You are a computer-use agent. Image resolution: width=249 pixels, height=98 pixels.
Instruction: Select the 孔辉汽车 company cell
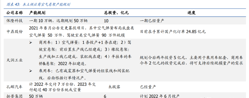click(15, 87)
